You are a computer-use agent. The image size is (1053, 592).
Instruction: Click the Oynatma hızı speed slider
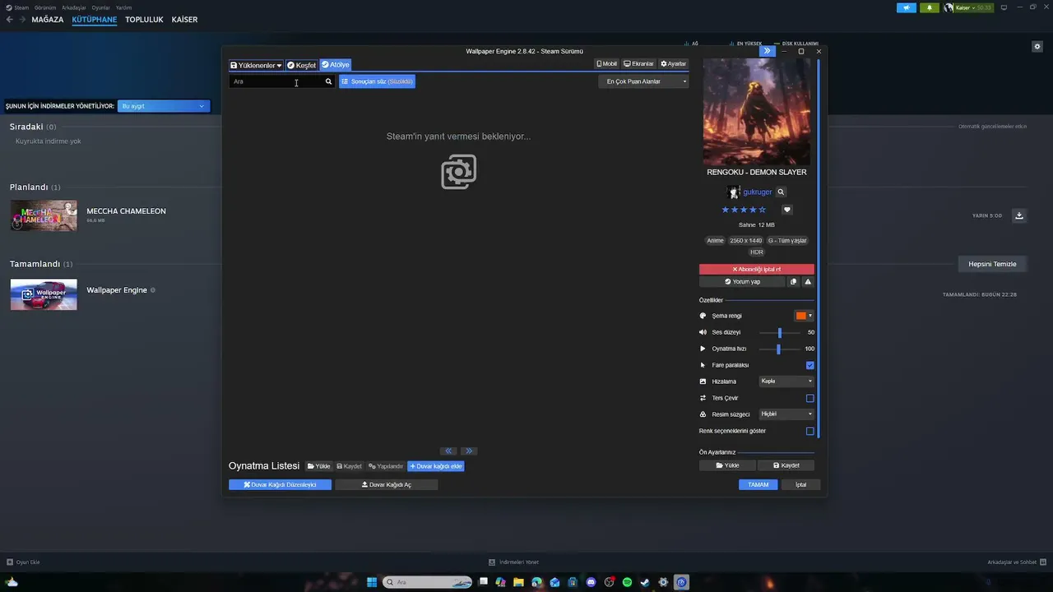(780, 349)
